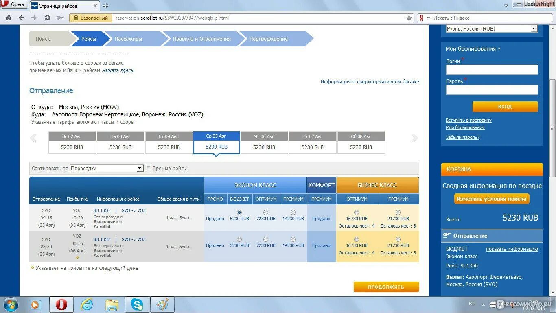Image resolution: width=556 pixels, height=313 pixels.
Task: Click Изменить условия поиска button
Action: [x=492, y=199]
